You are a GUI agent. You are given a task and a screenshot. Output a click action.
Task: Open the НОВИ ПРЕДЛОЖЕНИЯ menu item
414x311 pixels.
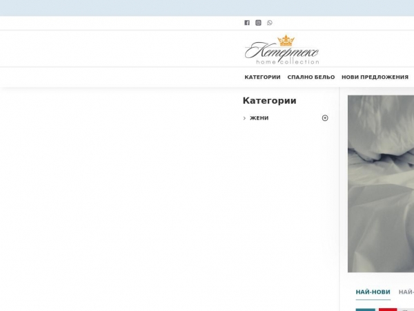coord(375,77)
